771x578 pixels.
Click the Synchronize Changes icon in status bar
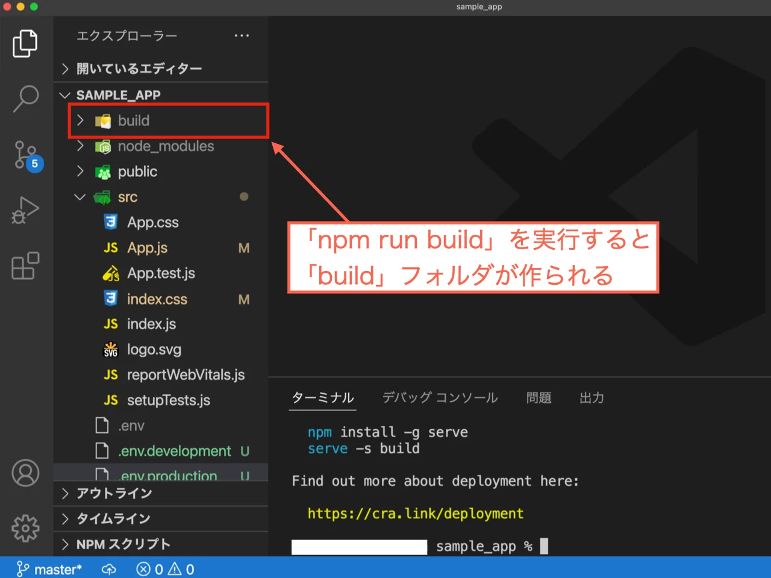(x=108, y=568)
